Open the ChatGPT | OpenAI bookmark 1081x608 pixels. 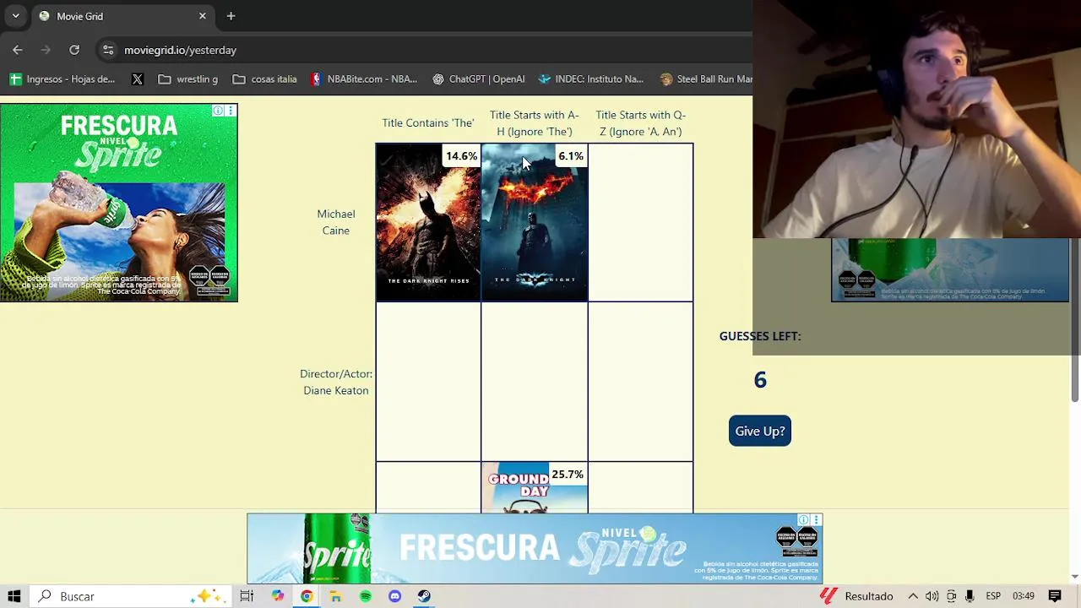pos(478,79)
